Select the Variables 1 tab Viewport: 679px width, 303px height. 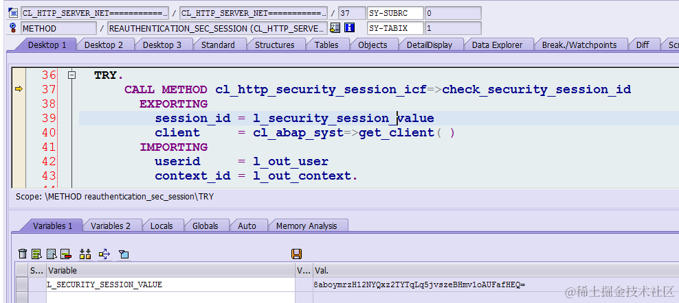tap(53, 226)
